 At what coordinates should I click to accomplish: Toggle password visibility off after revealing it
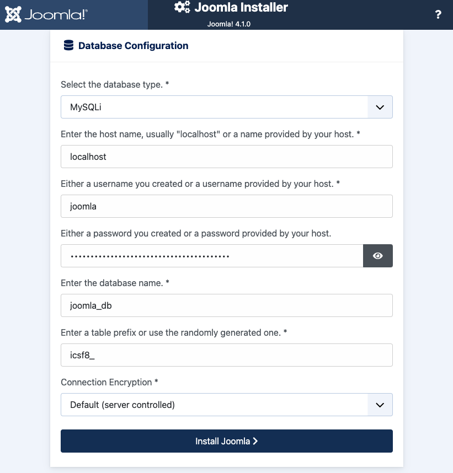pos(378,255)
